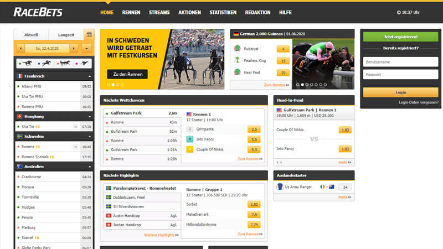Switch to the Langzeit tab
The height and width of the screenshot is (249, 443).
(x=66, y=35)
